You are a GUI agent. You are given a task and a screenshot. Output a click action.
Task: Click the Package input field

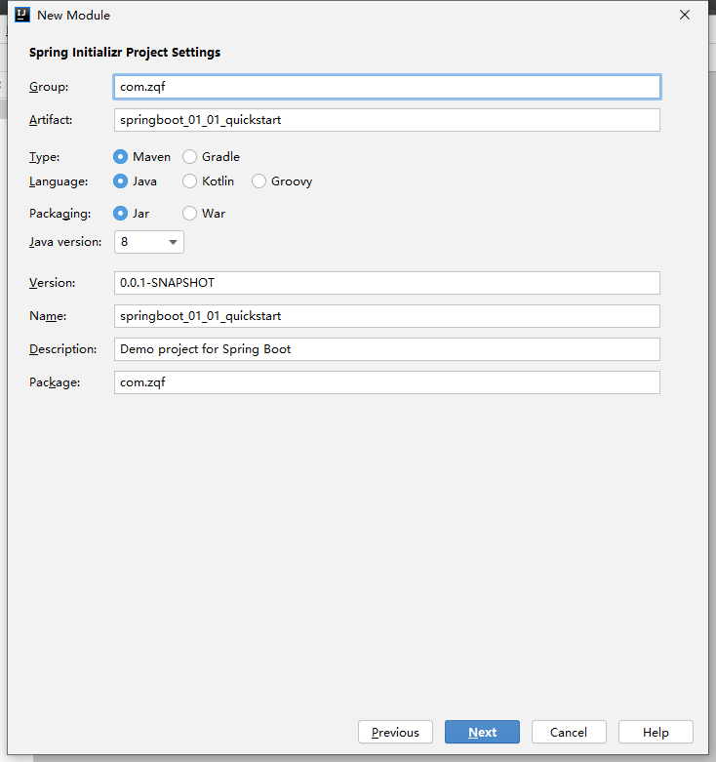[387, 382]
